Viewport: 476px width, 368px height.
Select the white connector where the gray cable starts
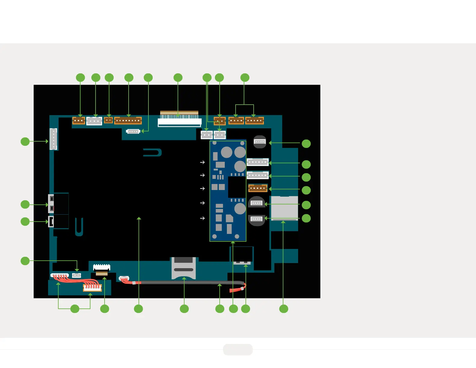pos(124,278)
